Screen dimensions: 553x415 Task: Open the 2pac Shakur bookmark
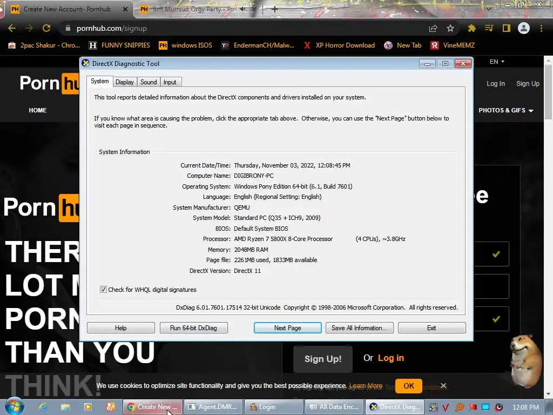(44, 45)
